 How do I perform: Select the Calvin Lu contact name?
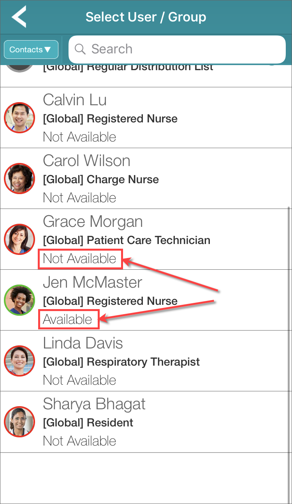pos(75,100)
